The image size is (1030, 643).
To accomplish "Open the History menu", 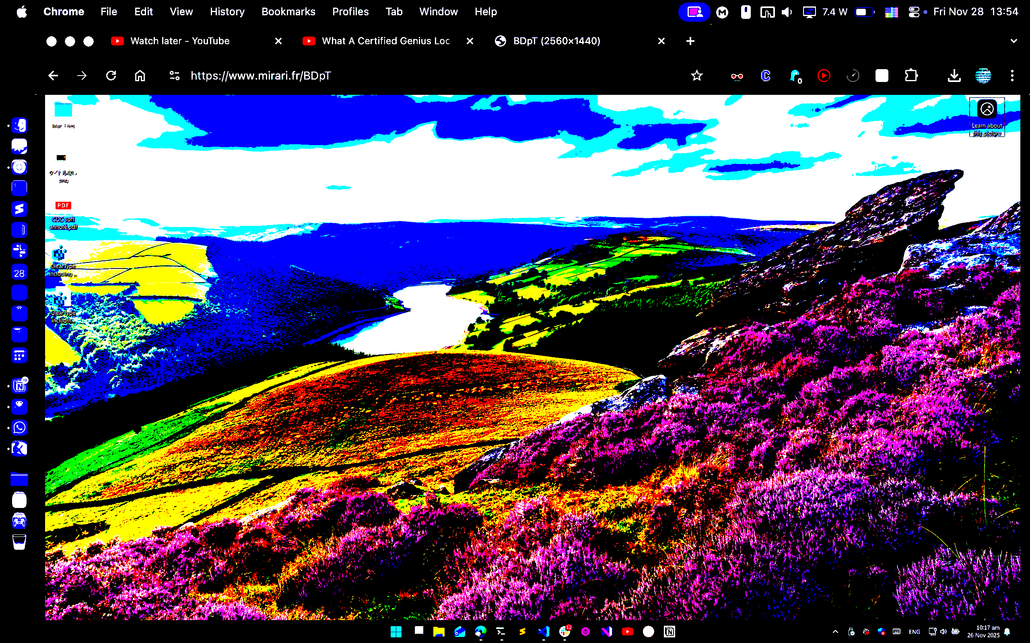I will click(x=227, y=12).
